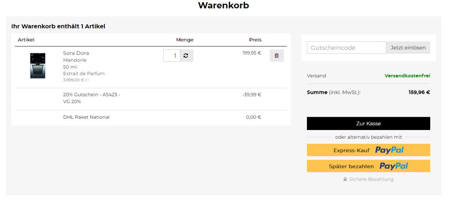Open the Sora Dora product name link

[76, 53]
